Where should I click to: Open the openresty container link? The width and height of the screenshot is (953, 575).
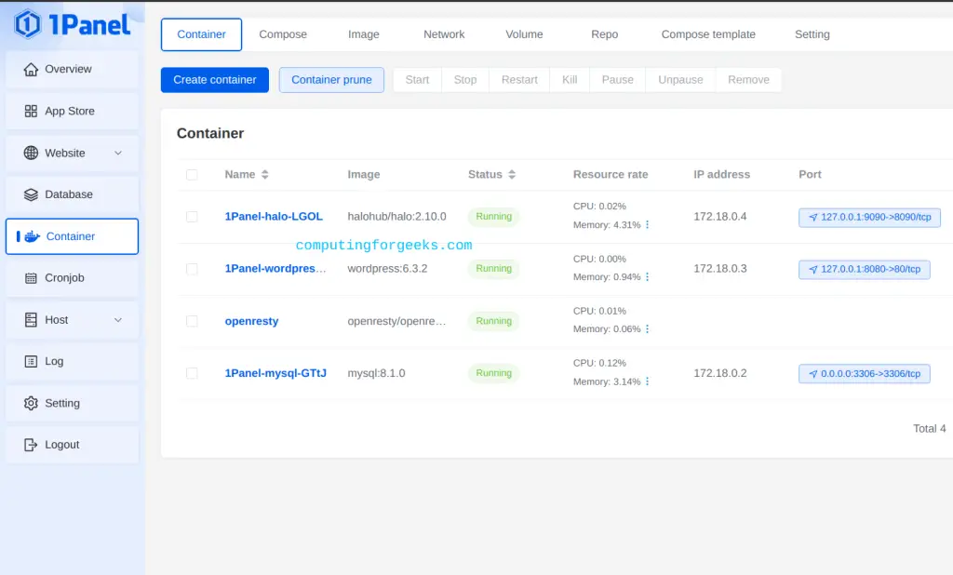click(251, 321)
